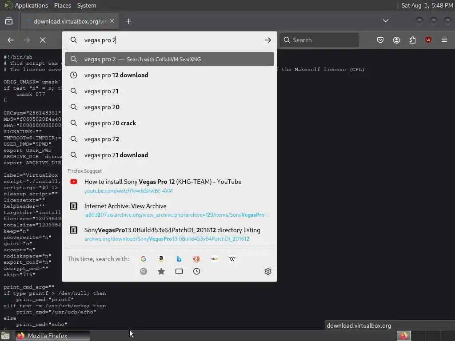Open the uBlock Origin extension icon
Image resolution: width=455 pixels, height=341 pixels.
[x=428, y=40]
